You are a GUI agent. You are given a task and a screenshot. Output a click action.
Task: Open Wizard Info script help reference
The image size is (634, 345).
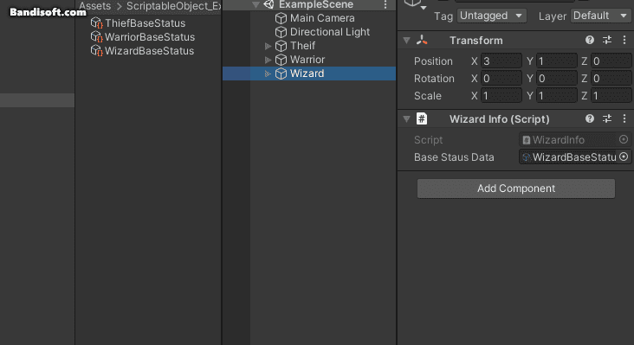click(x=590, y=118)
